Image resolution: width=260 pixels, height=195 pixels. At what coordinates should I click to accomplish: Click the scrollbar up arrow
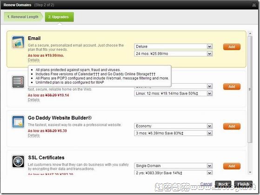click(250, 34)
